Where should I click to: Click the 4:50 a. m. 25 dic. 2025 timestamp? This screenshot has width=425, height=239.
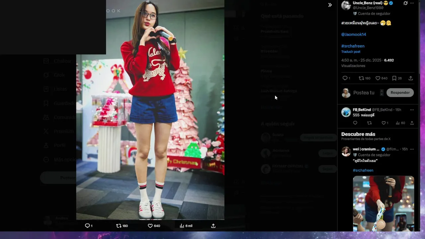(x=361, y=60)
